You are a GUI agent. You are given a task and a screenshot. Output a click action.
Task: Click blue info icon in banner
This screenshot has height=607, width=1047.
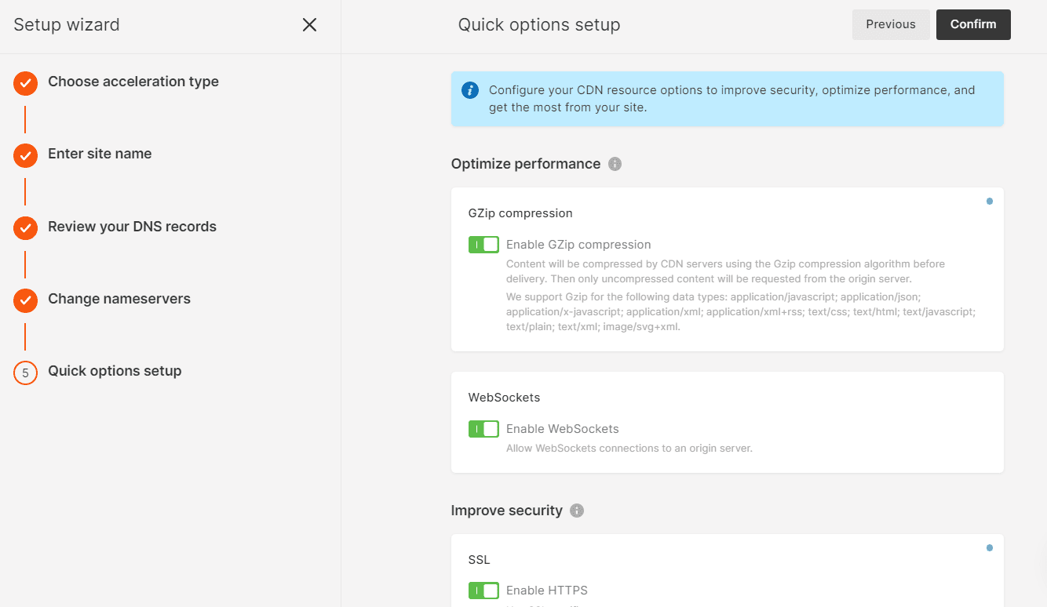(470, 90)
